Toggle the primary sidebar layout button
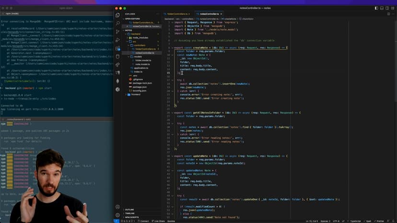 [376, 8]
